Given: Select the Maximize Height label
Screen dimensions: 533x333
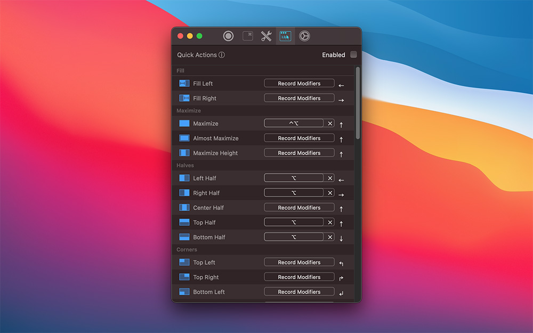Looking at the screenshot, I should (x=215, y=153).
